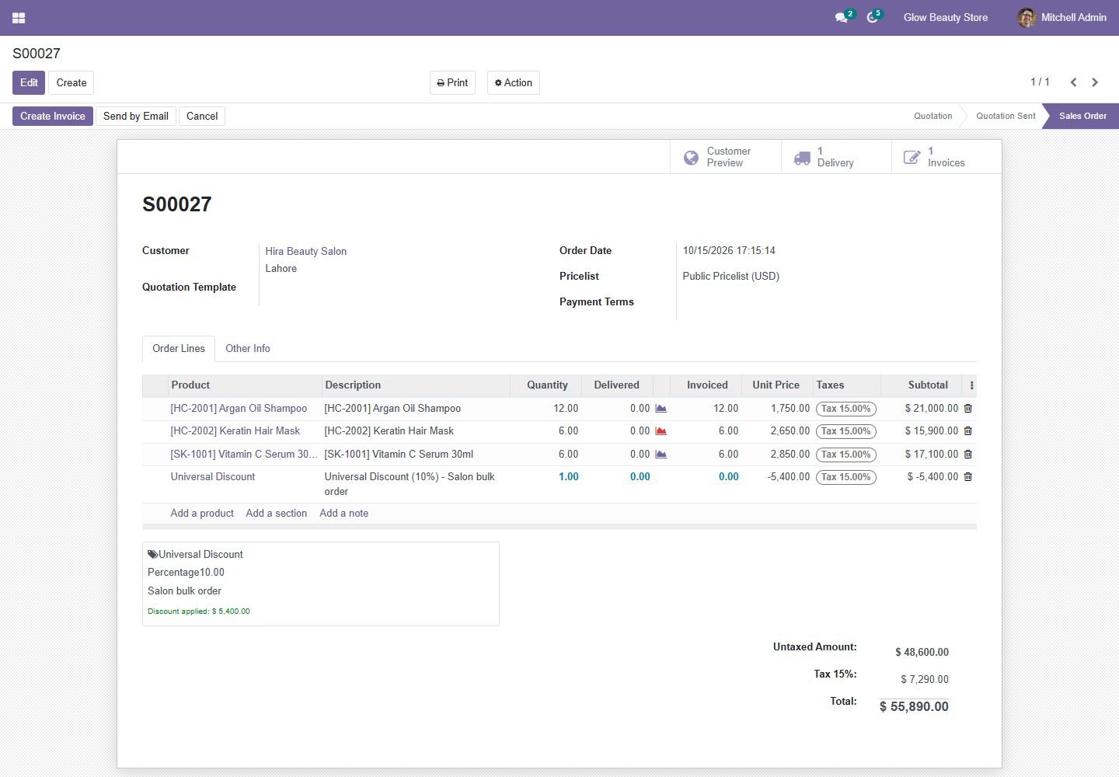The width and height of the screenshot is (1119, 777).
Task: Click Create Invoice button
Action: (x=53, y=116)
